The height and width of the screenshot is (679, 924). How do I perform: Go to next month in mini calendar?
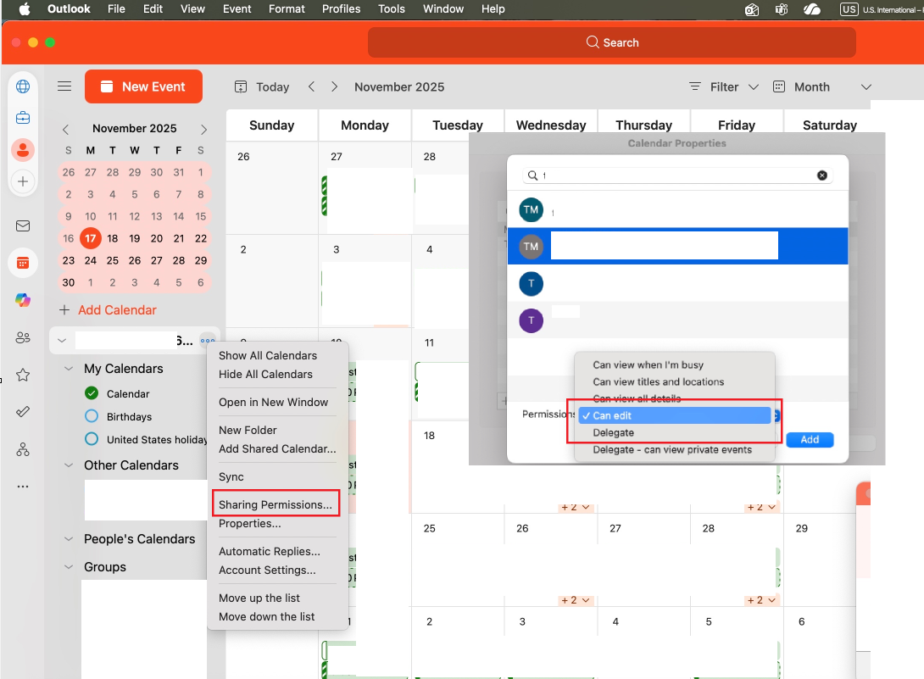(x=204, y=129)
